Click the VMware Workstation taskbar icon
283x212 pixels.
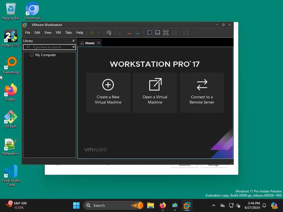click(187, 205)
